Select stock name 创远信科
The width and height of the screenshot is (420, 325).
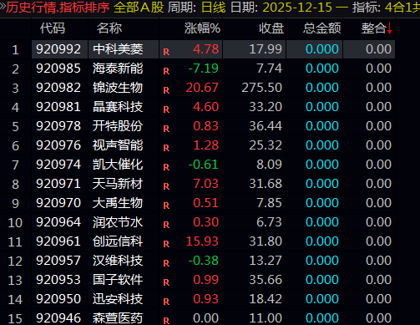click(x=118, y=241)
